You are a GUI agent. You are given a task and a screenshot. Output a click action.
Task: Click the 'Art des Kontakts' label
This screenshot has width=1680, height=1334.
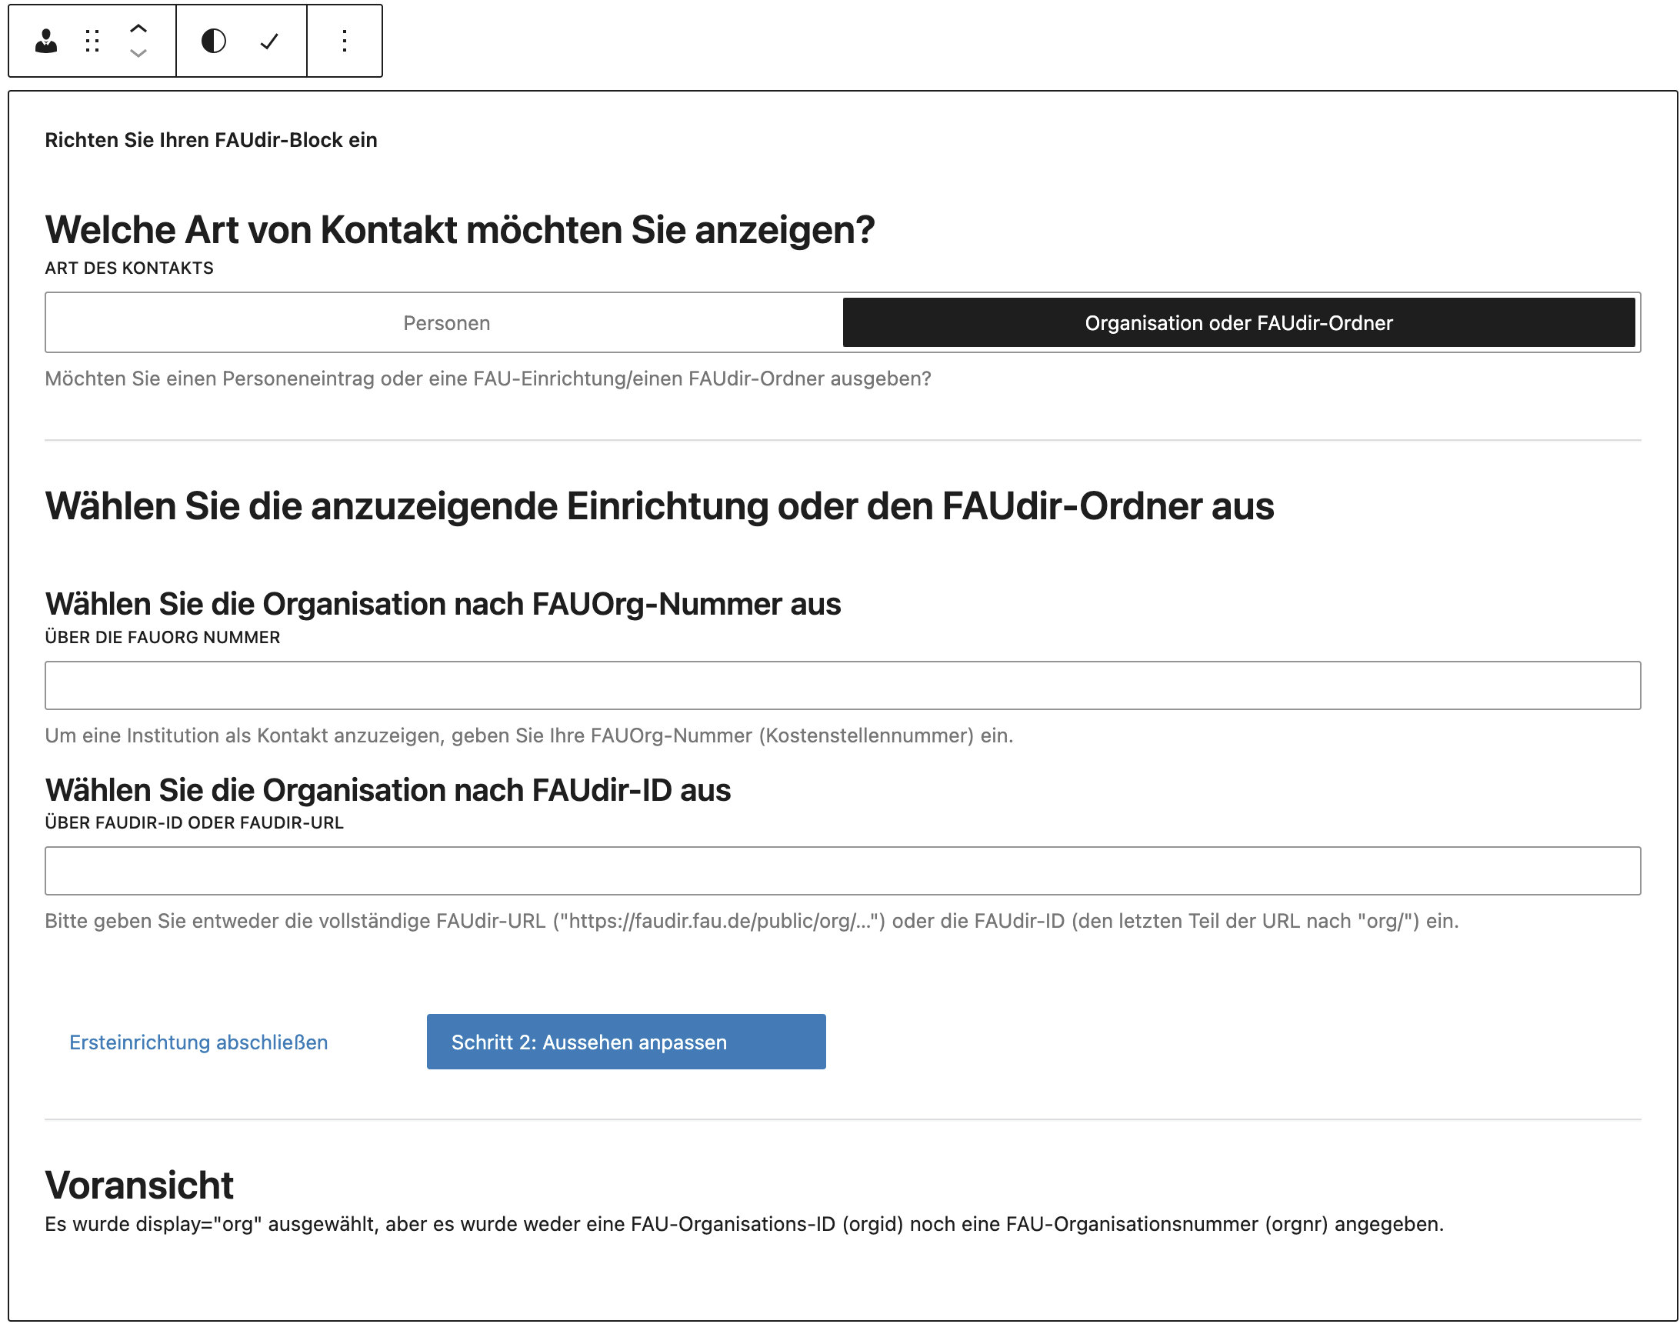pos(128,268)
